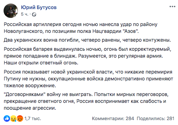Click the line Два украинских воина погибли

coord(87,40)
